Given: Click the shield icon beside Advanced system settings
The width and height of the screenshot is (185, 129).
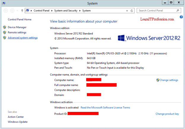Looking at the screenshot, I should pos(5,38).
